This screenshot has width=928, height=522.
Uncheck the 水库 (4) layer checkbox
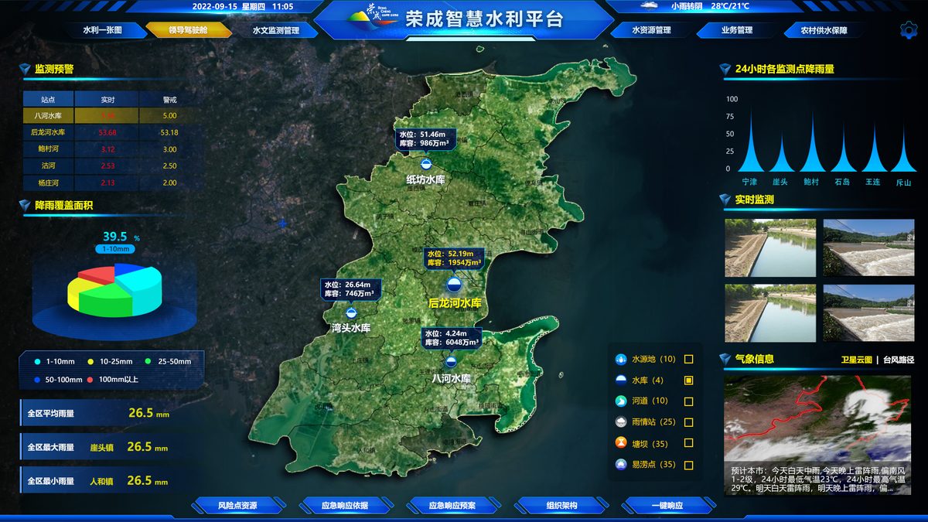coord(689,380)
